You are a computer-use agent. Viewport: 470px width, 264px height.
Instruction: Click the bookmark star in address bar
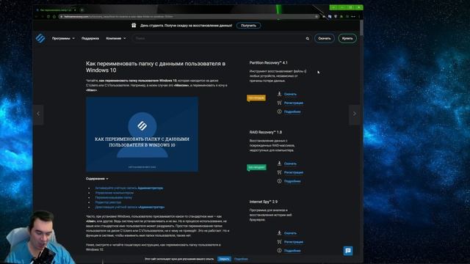[317, 16]
